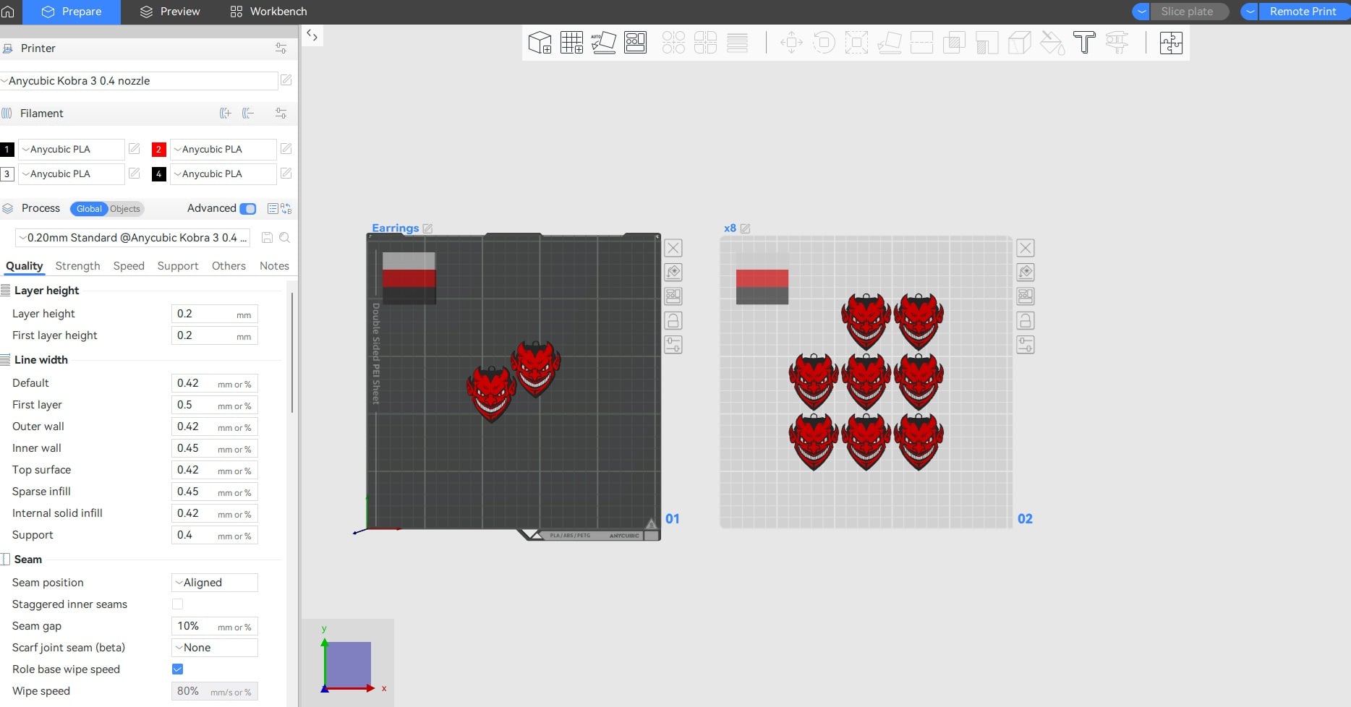The height and width of the screenshot is (707, 1351).
Task: Open the printer preset dropdown
Action: pos(139,81)
